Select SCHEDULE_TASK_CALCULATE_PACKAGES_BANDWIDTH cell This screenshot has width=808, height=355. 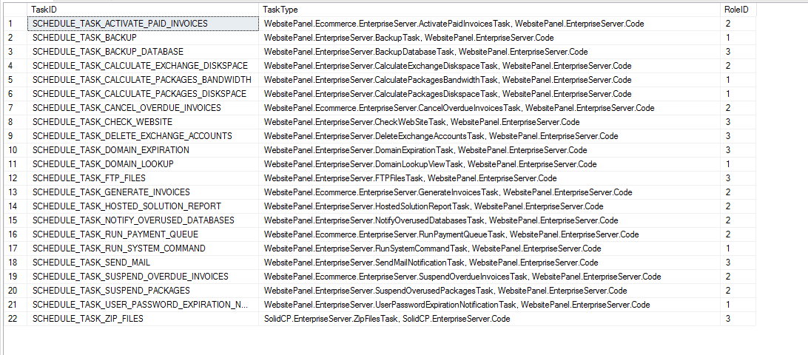[x=143, y=80]
